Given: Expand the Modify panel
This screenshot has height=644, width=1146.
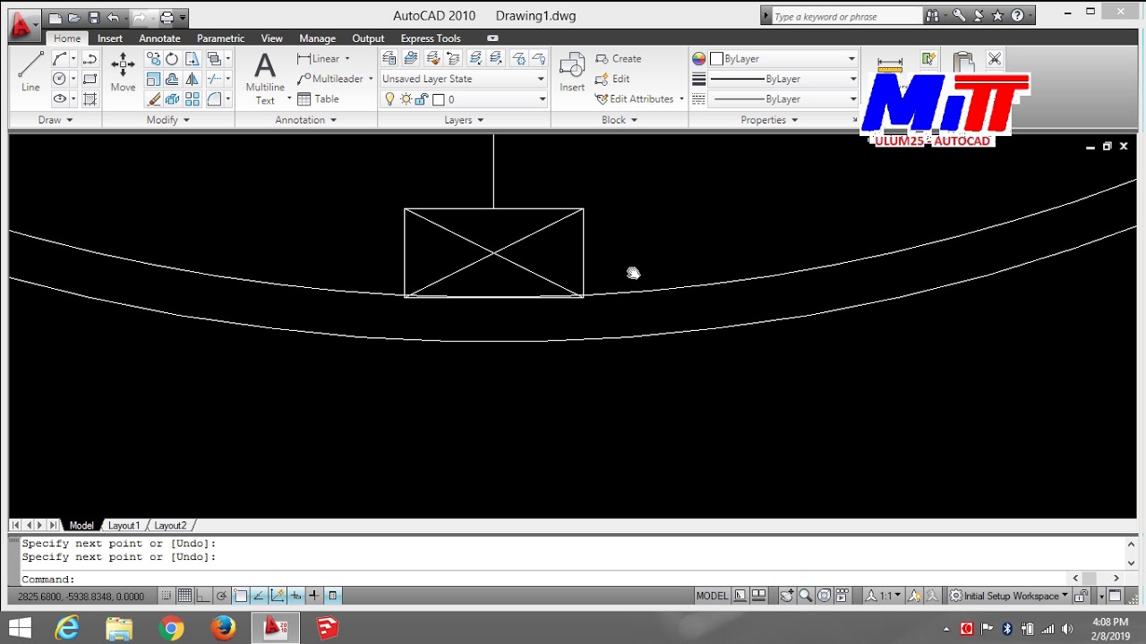Looking at the screenshot, I should point(168,120).
